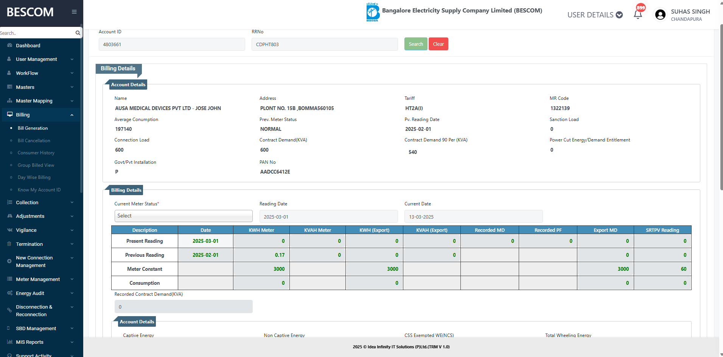
Task: Click the search magnifier icon in sidebar
Action: [x=78, y=33]
